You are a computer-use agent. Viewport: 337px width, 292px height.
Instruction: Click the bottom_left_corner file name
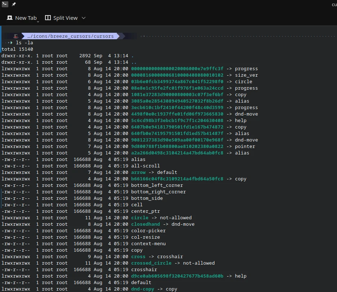pos(157,185)
